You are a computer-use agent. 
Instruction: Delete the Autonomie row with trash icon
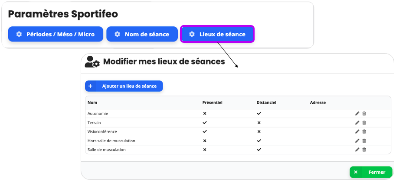[364, 114]
